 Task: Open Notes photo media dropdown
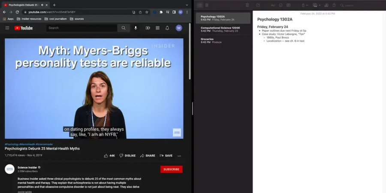click(x=317, y=5)
